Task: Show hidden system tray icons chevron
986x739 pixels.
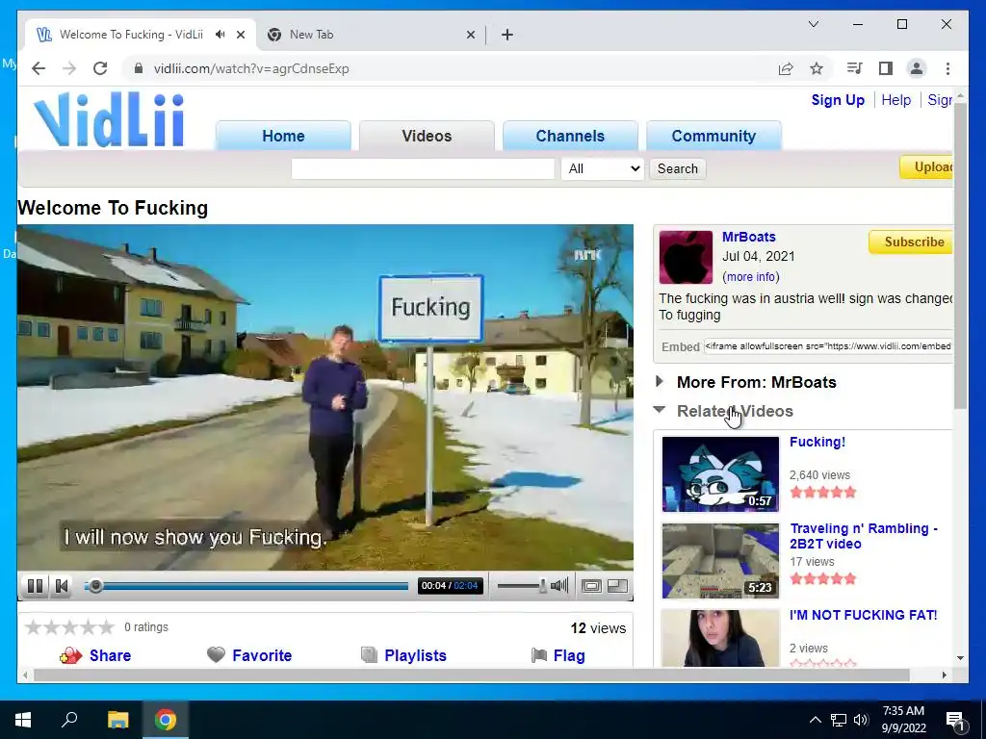Action: [x=815, y=720]
